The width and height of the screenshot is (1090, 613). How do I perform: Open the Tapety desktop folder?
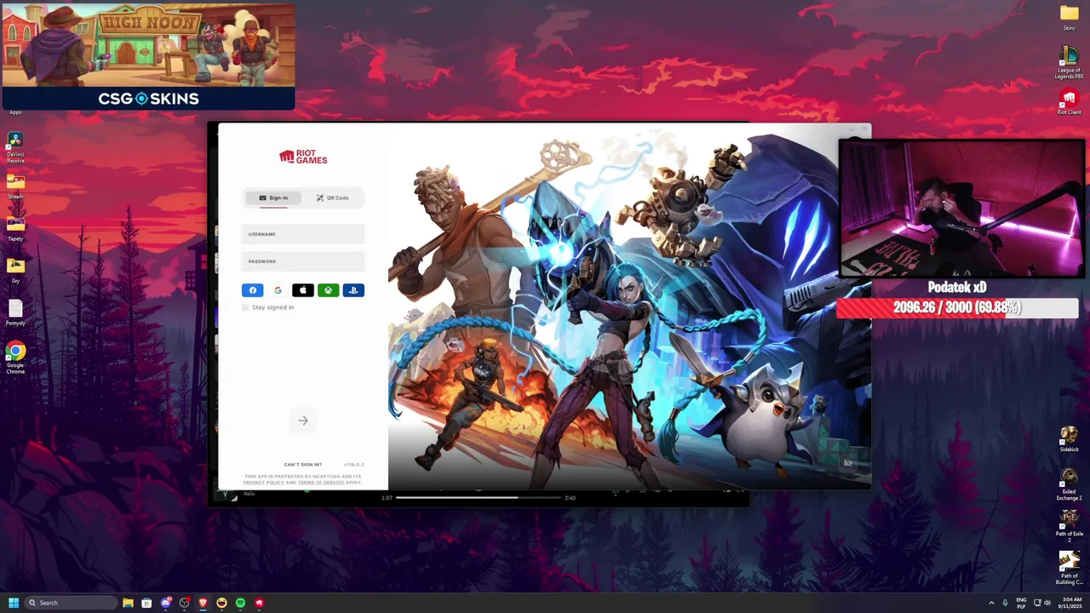point(15,228)
